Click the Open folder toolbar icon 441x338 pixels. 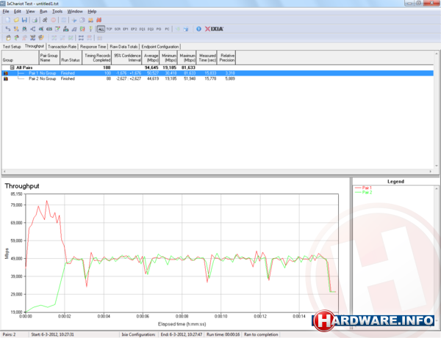(x=15, y=20)
